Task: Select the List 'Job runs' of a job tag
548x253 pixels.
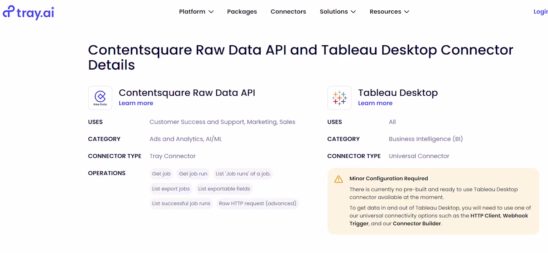Action: point(243,174)
